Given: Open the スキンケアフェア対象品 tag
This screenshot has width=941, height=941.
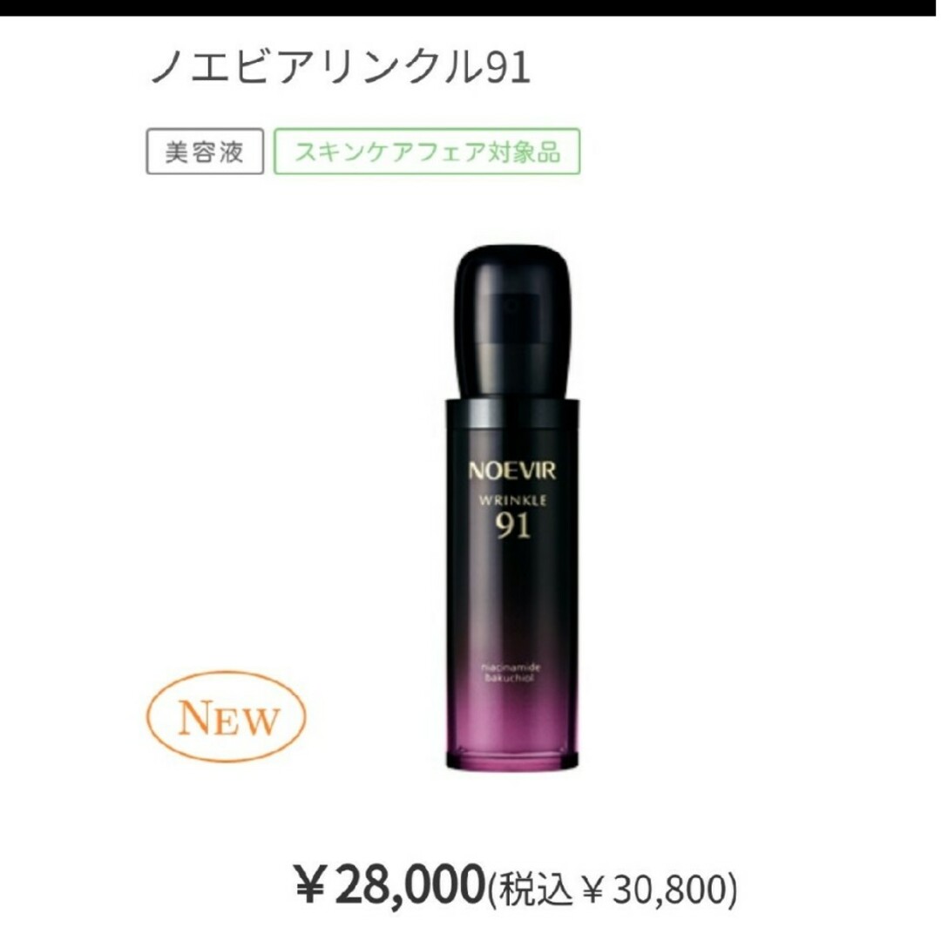Looking at the screenshot, I should (427, 152).
